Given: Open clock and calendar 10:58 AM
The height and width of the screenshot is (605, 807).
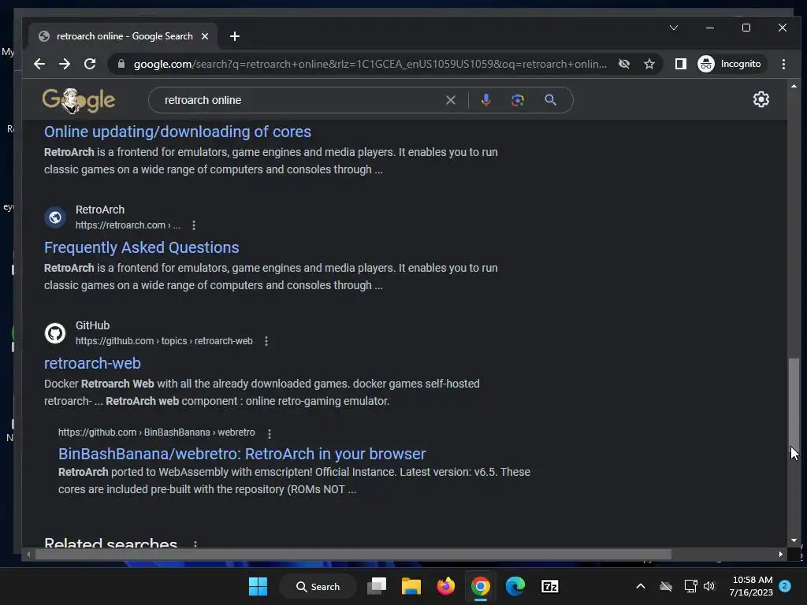Looking at the screenshot, I should [751, 586].
